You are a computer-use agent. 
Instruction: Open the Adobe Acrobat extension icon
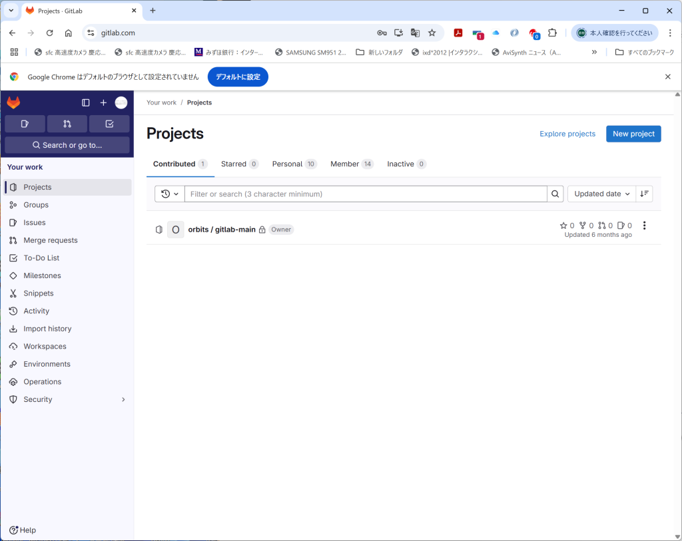point(458,33)
